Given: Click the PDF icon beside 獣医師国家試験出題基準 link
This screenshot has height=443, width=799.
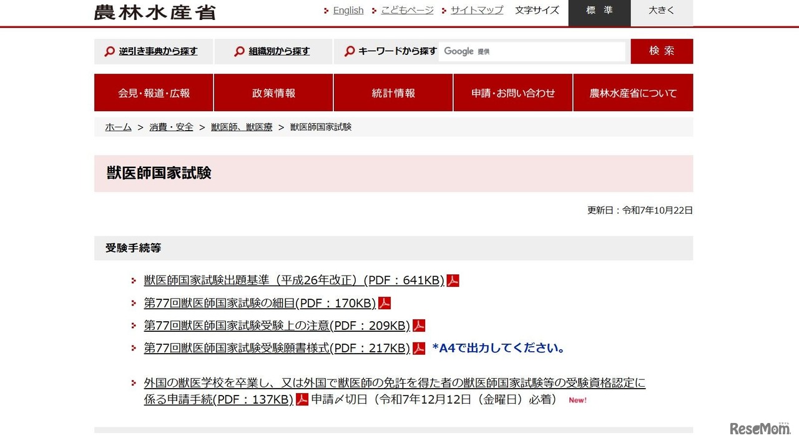Looking at the screenshot, I should click(453, 281).
